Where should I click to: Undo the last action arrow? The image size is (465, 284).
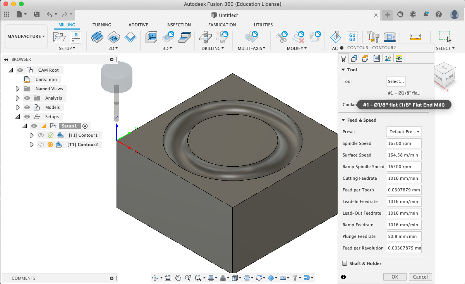(x=49, y=14)
